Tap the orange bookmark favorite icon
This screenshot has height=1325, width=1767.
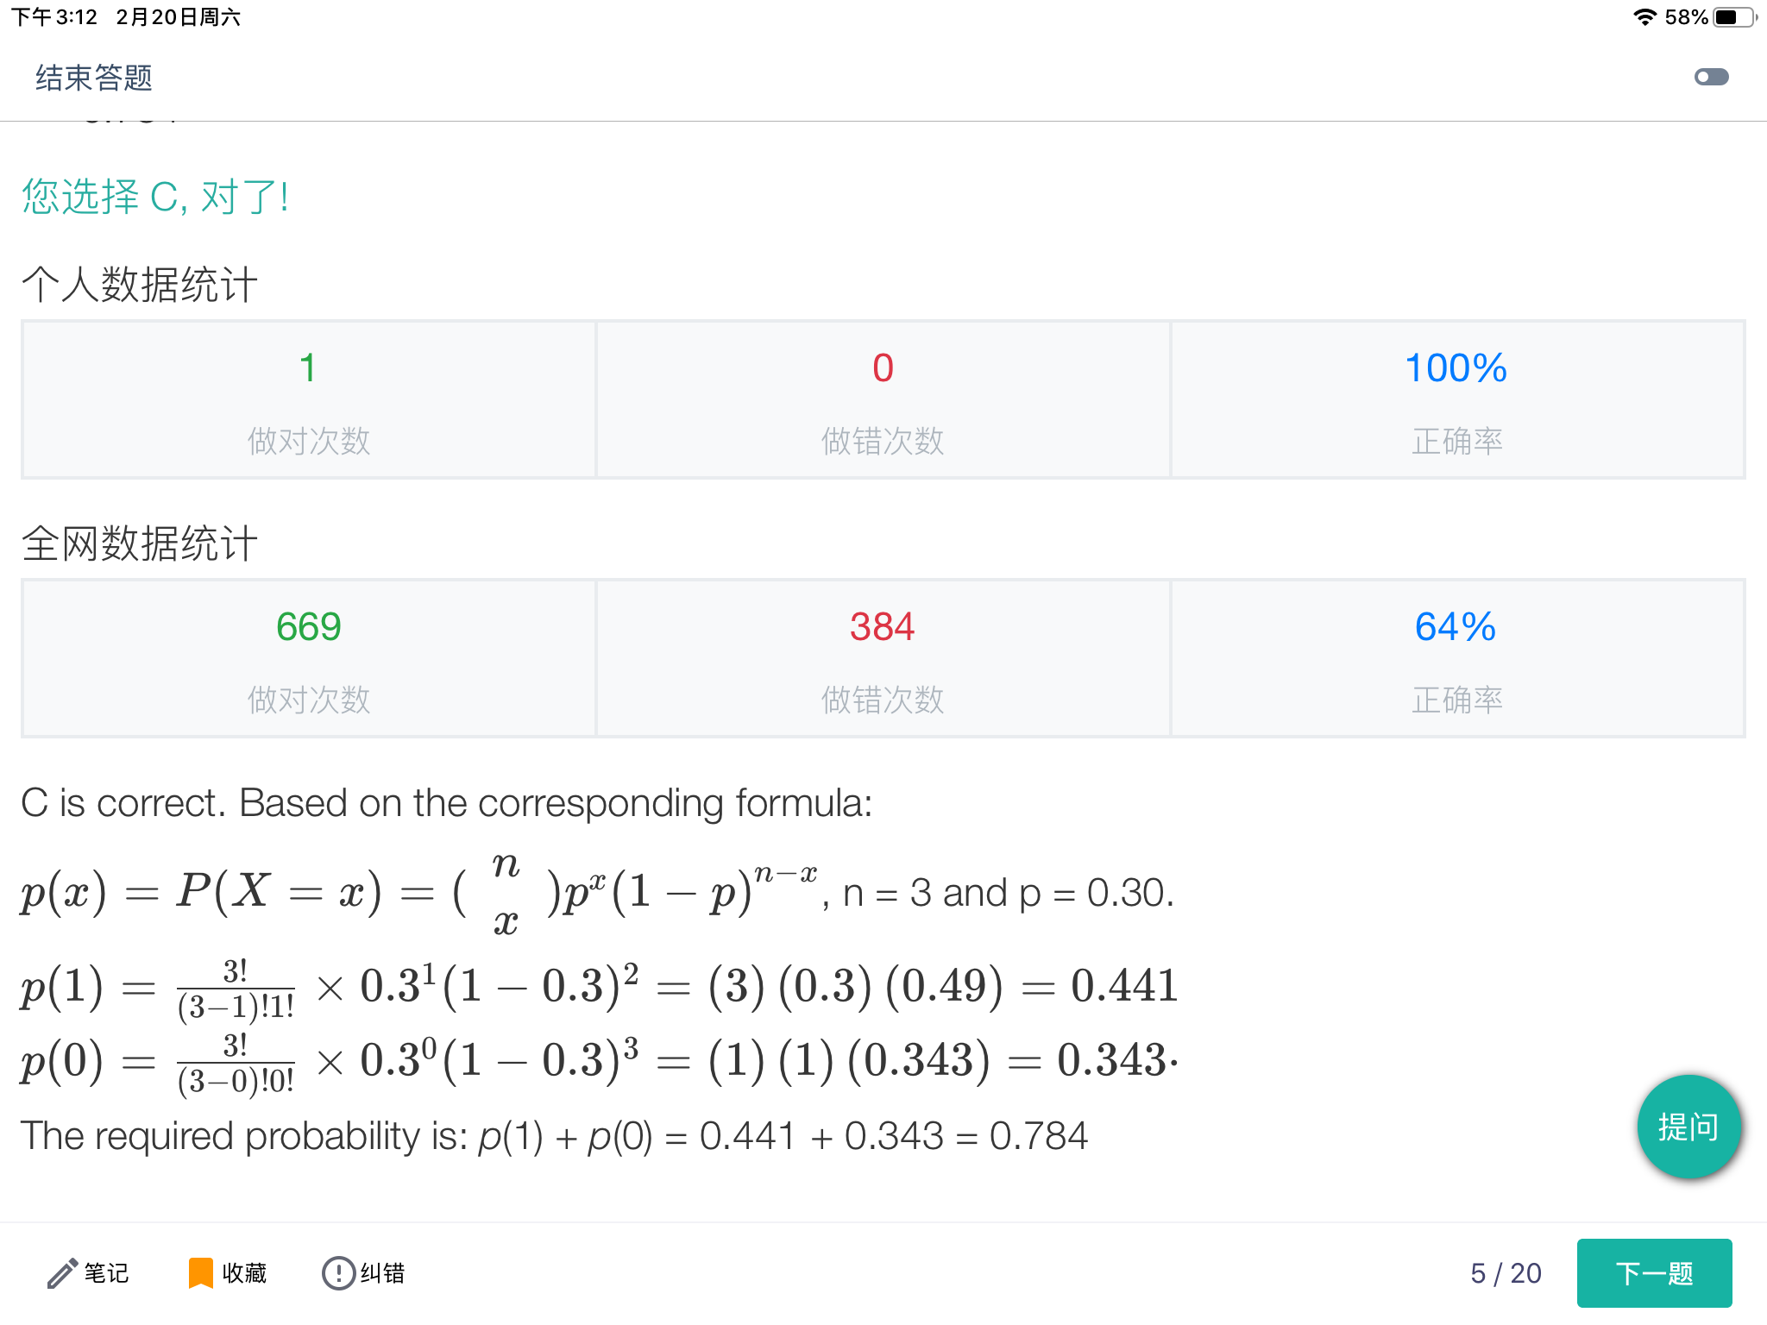click(200, 1273)
